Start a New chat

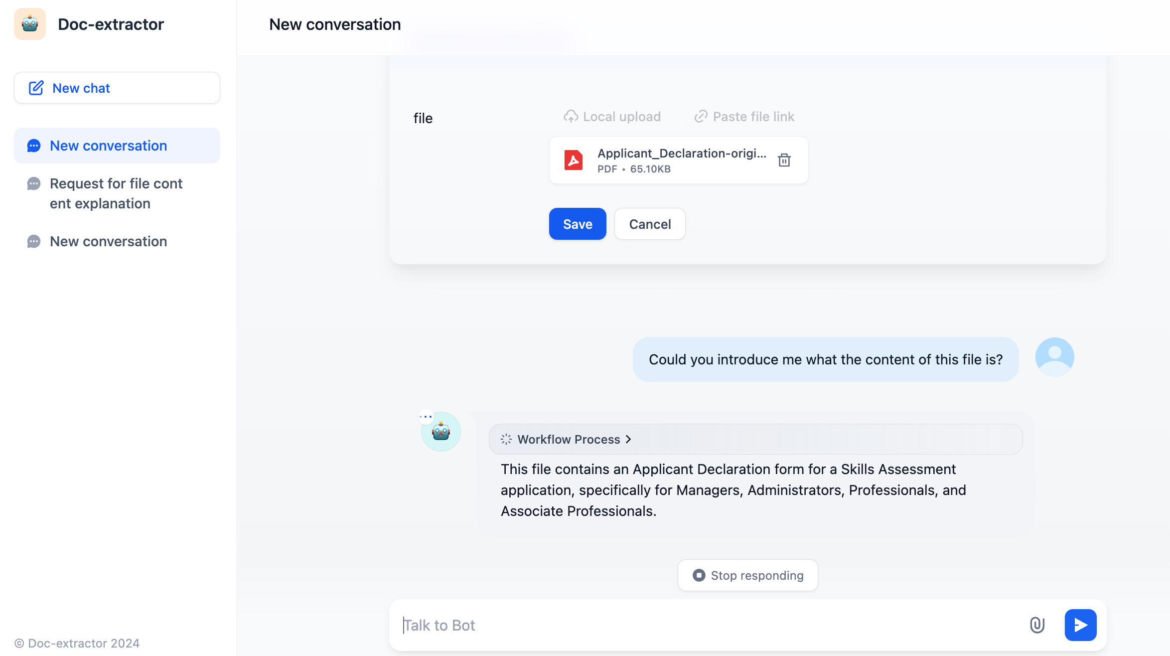117,88
